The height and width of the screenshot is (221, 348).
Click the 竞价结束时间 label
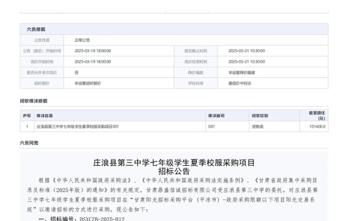(196, 62)
